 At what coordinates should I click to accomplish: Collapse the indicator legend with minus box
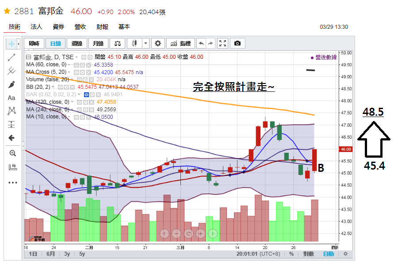29,57
